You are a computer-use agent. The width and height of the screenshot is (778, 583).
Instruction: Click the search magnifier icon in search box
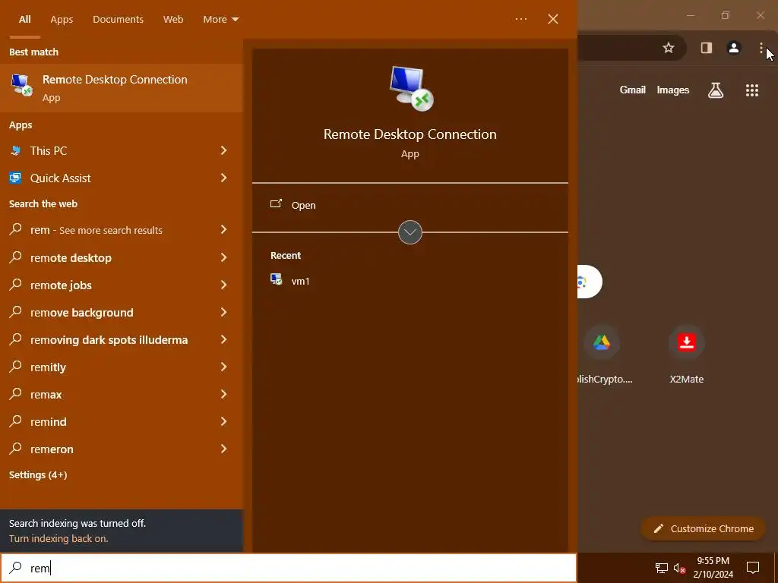pyautogui.click(x=16, y=567)
